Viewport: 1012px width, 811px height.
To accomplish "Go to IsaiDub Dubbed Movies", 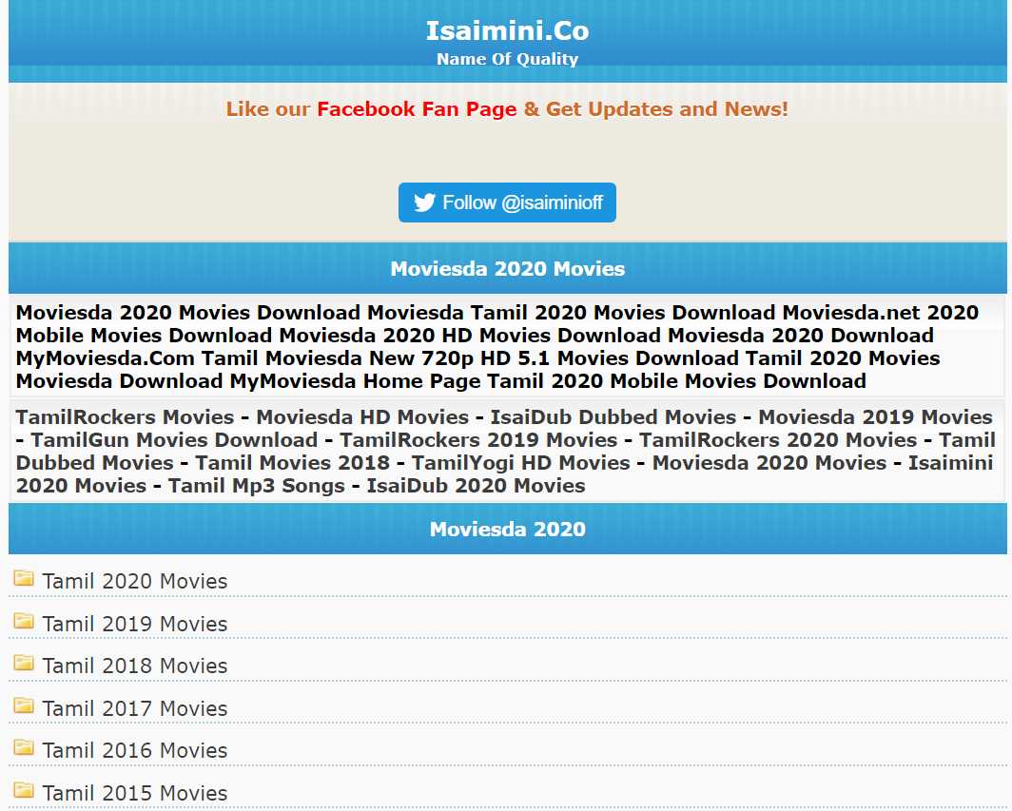I will coord(613,417).
